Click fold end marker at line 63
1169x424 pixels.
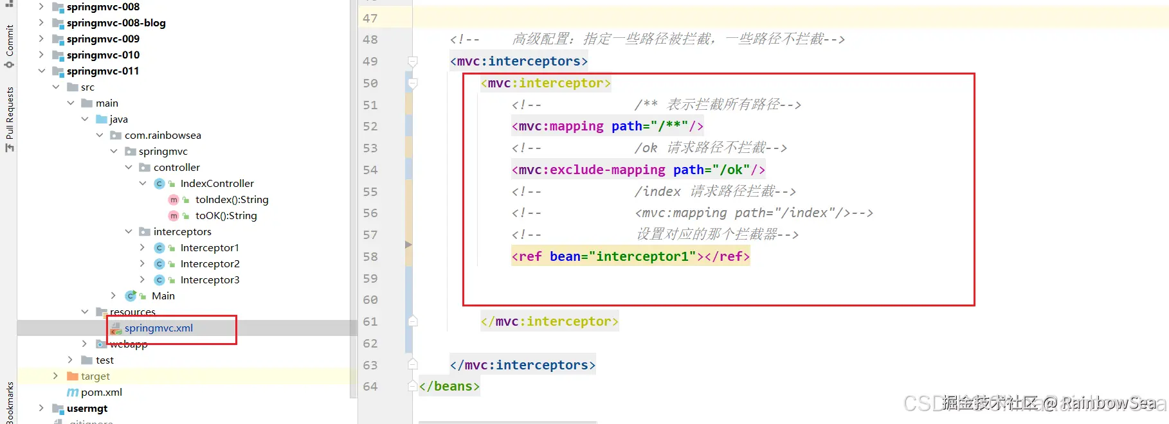tap(413, 365)
